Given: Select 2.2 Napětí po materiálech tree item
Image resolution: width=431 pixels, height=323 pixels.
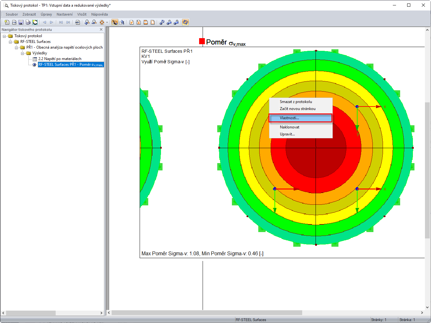Looking at the screenshot, I should tap(60, 59).
